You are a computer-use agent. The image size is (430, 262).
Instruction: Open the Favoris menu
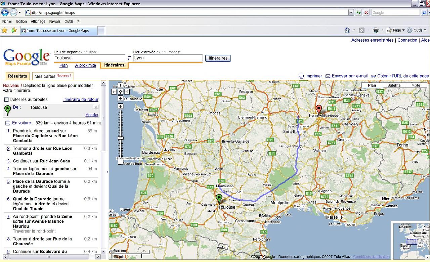tap(55, 21)
